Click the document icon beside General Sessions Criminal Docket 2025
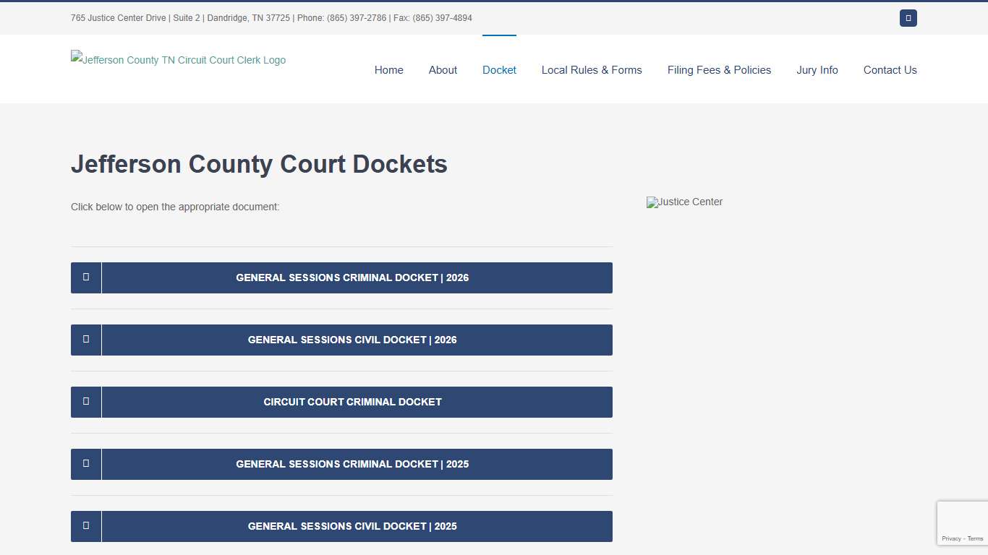This screenshot has height=555, width=988. [x=85, y=464]
